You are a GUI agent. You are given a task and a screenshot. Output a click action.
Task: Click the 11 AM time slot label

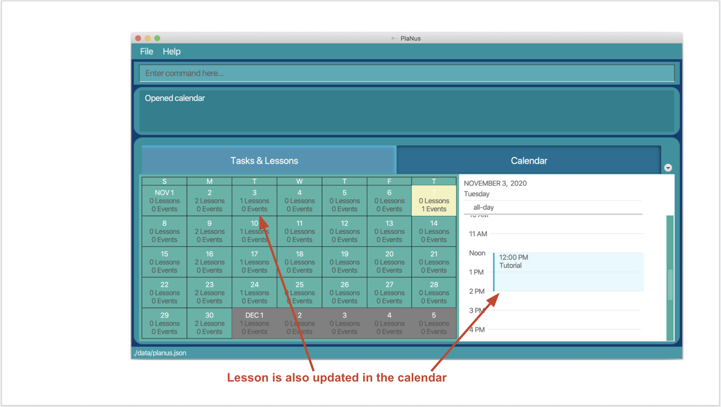click(478, 234)
